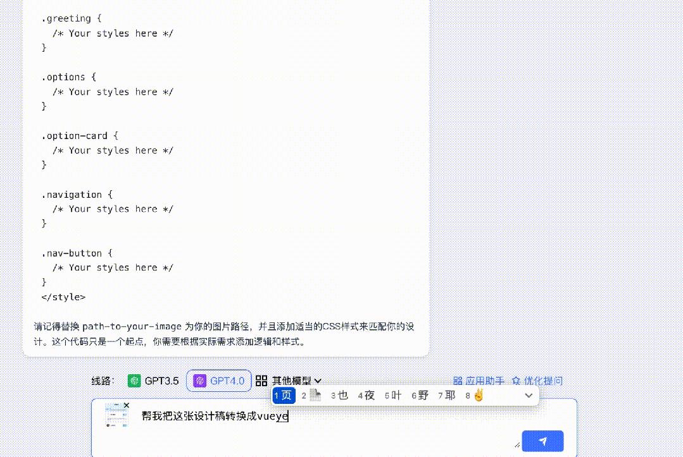The width and height of the screenshot is (683, 457).
Task: Click the attached design image thumbnail
Action: (115, 416)
